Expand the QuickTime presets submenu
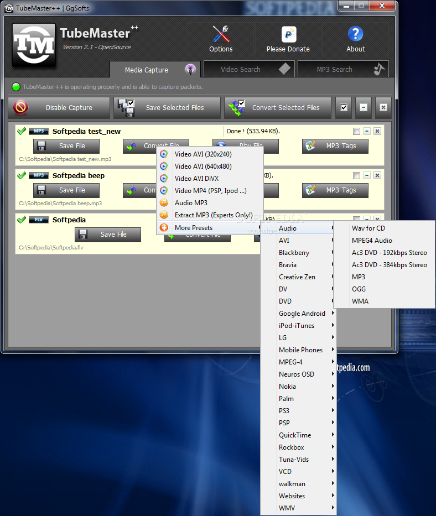 pyautogui.click(x=298, y=435)
